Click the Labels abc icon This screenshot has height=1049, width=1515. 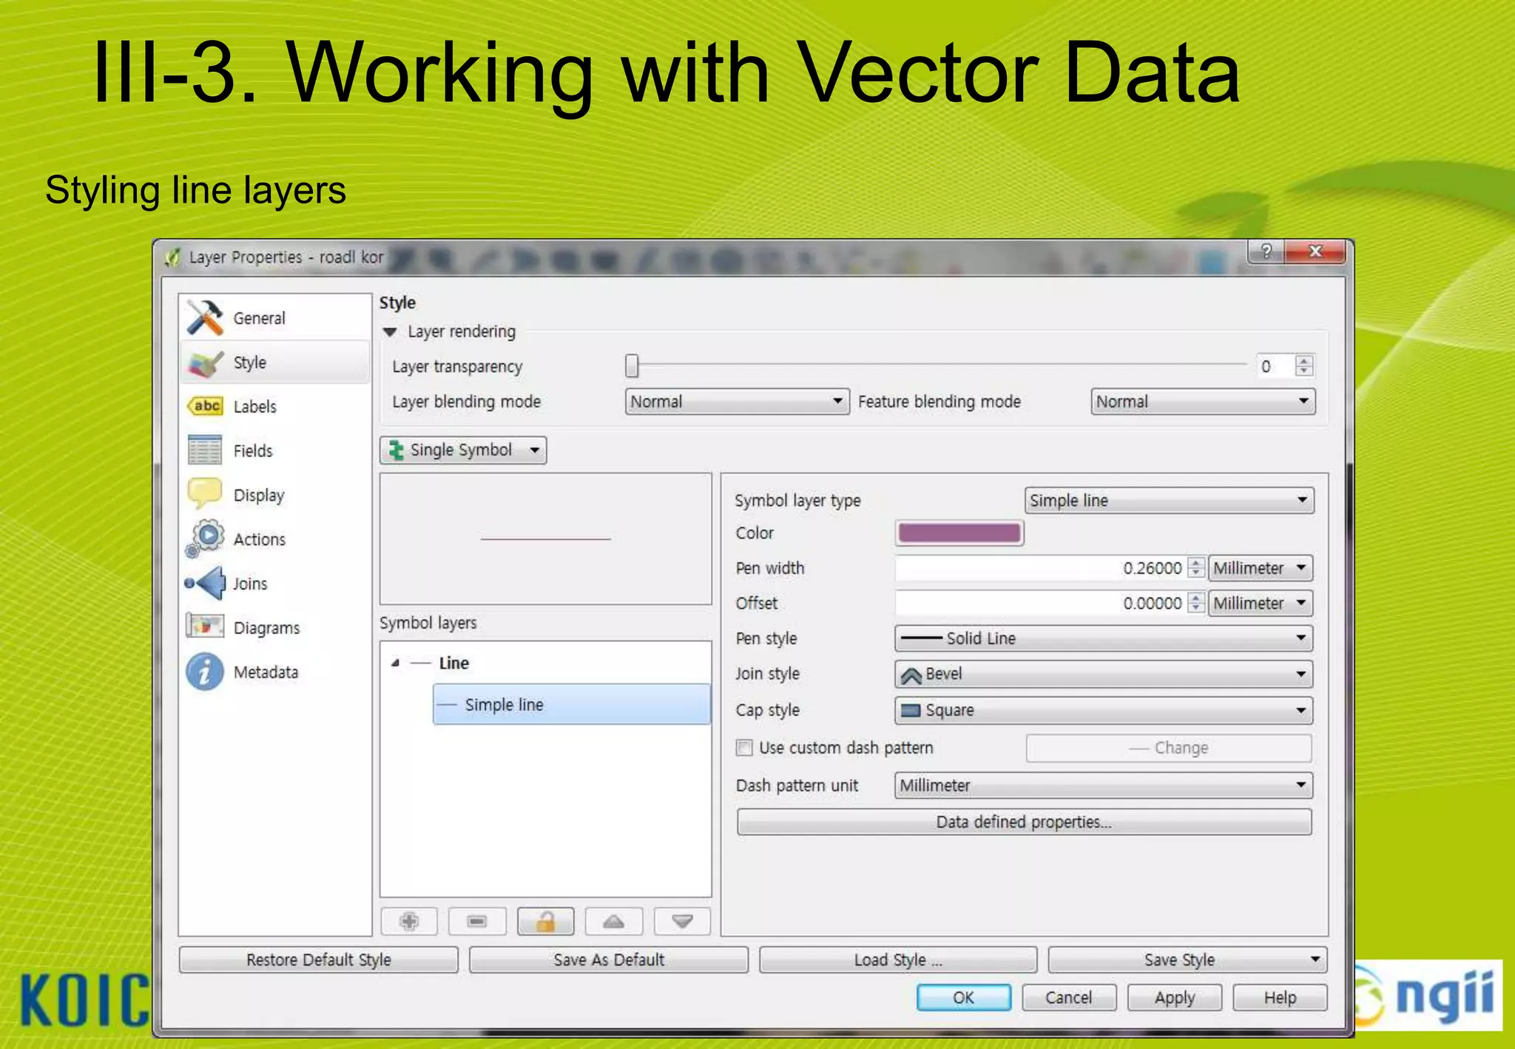tap(205, 406)
